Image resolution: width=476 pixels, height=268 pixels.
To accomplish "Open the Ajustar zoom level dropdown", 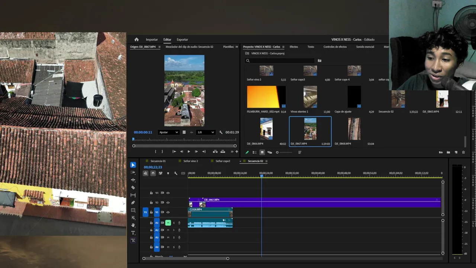I will pos(168,132).
